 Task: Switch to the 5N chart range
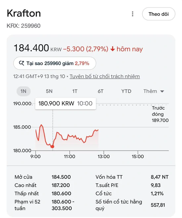49,91
